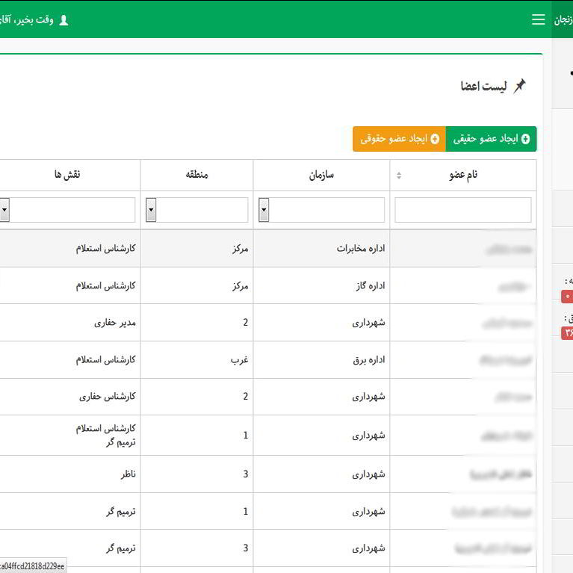The image size is (573, 573).
Task: Focus the نام عضو filter text box
Action: 462,210
